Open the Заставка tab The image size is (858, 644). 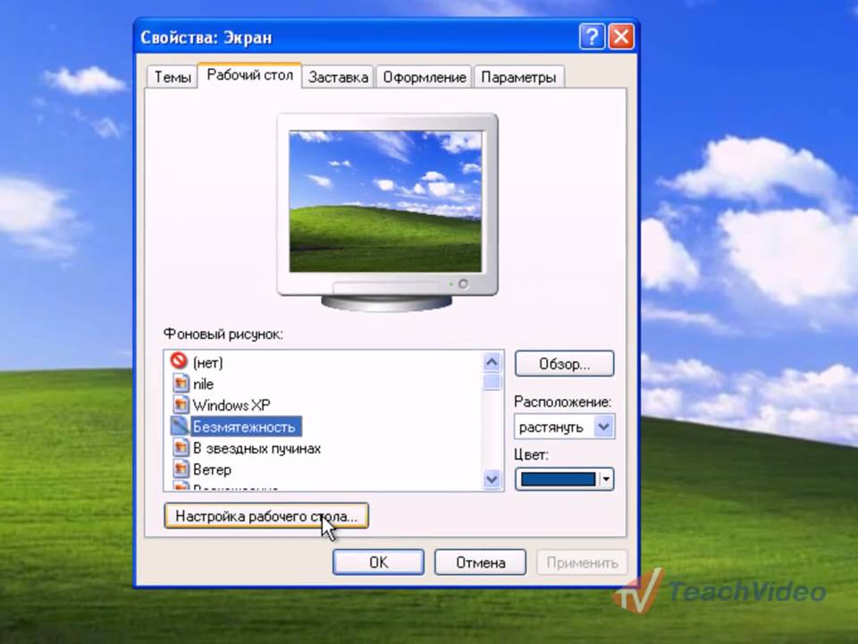click(338, 77)
